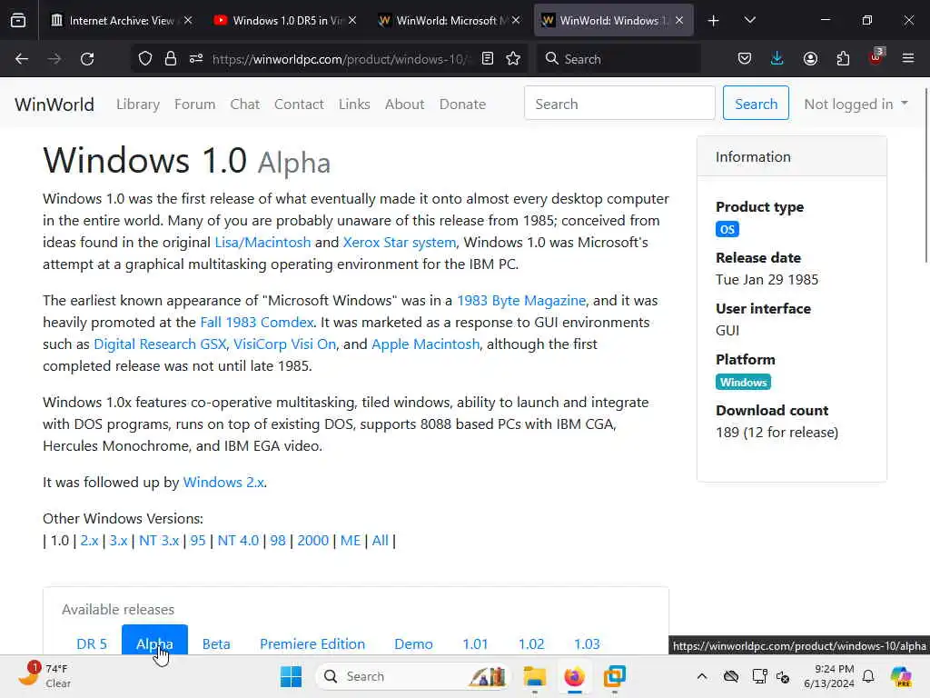The image size is (930, 698).
Task: Save page to Pocket icon
Action: (x=745, y=59)
